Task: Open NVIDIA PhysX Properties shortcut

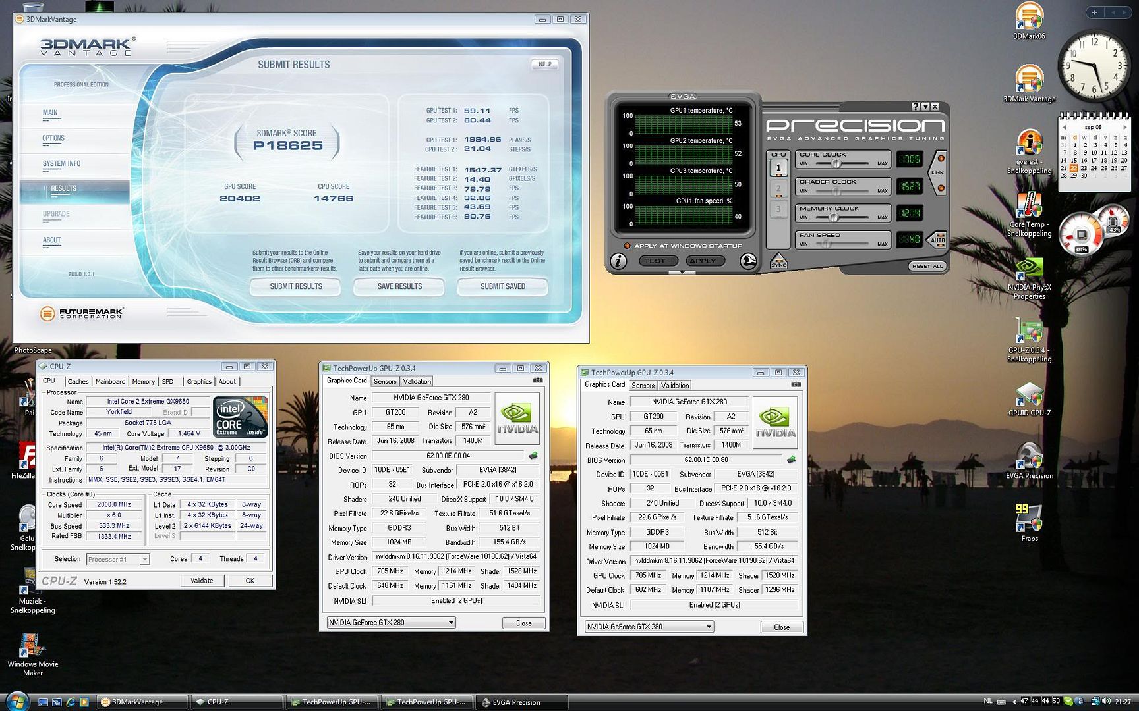Action: point(1029,278)
